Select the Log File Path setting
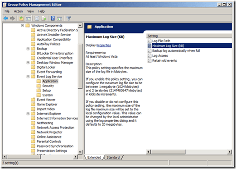 point(161,41)
